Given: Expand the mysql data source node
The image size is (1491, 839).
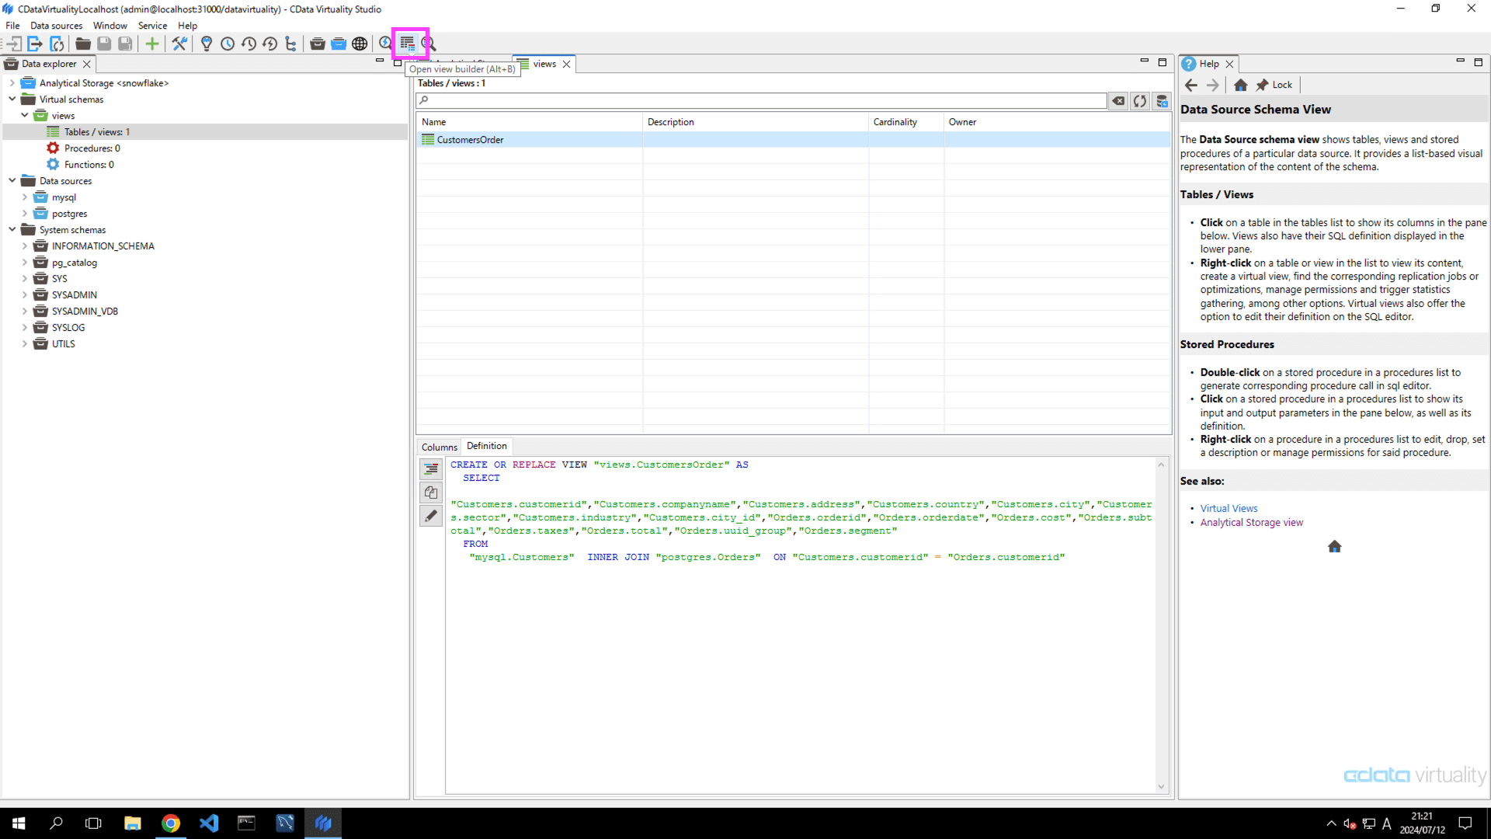Looking at the screenshot, I should pyautogui.click(x=26, y=197).
